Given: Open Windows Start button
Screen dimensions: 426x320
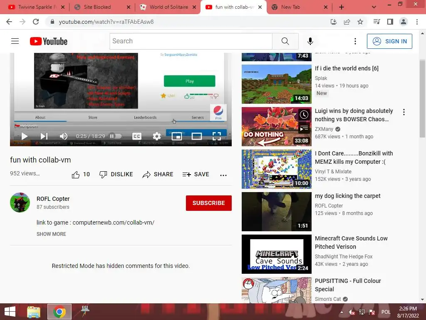Looking at the screenshot, I should click(x=10, y=312).
